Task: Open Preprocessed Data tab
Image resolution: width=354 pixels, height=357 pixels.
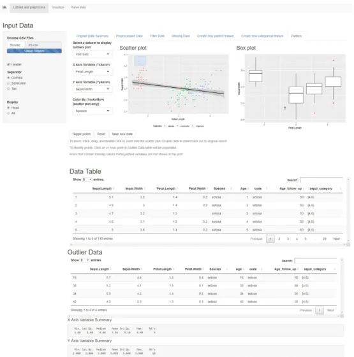Action: click(129, 36)
